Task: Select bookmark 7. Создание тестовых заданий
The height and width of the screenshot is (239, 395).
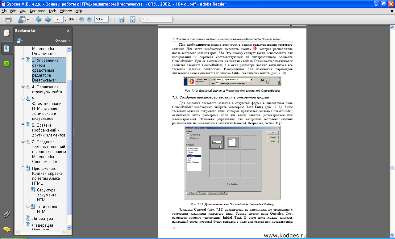Action: (x=49, y=152)
